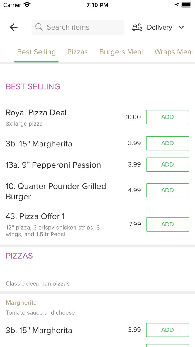
Task: Click the magnifying glass search icon
Action: tap(39, 27)
